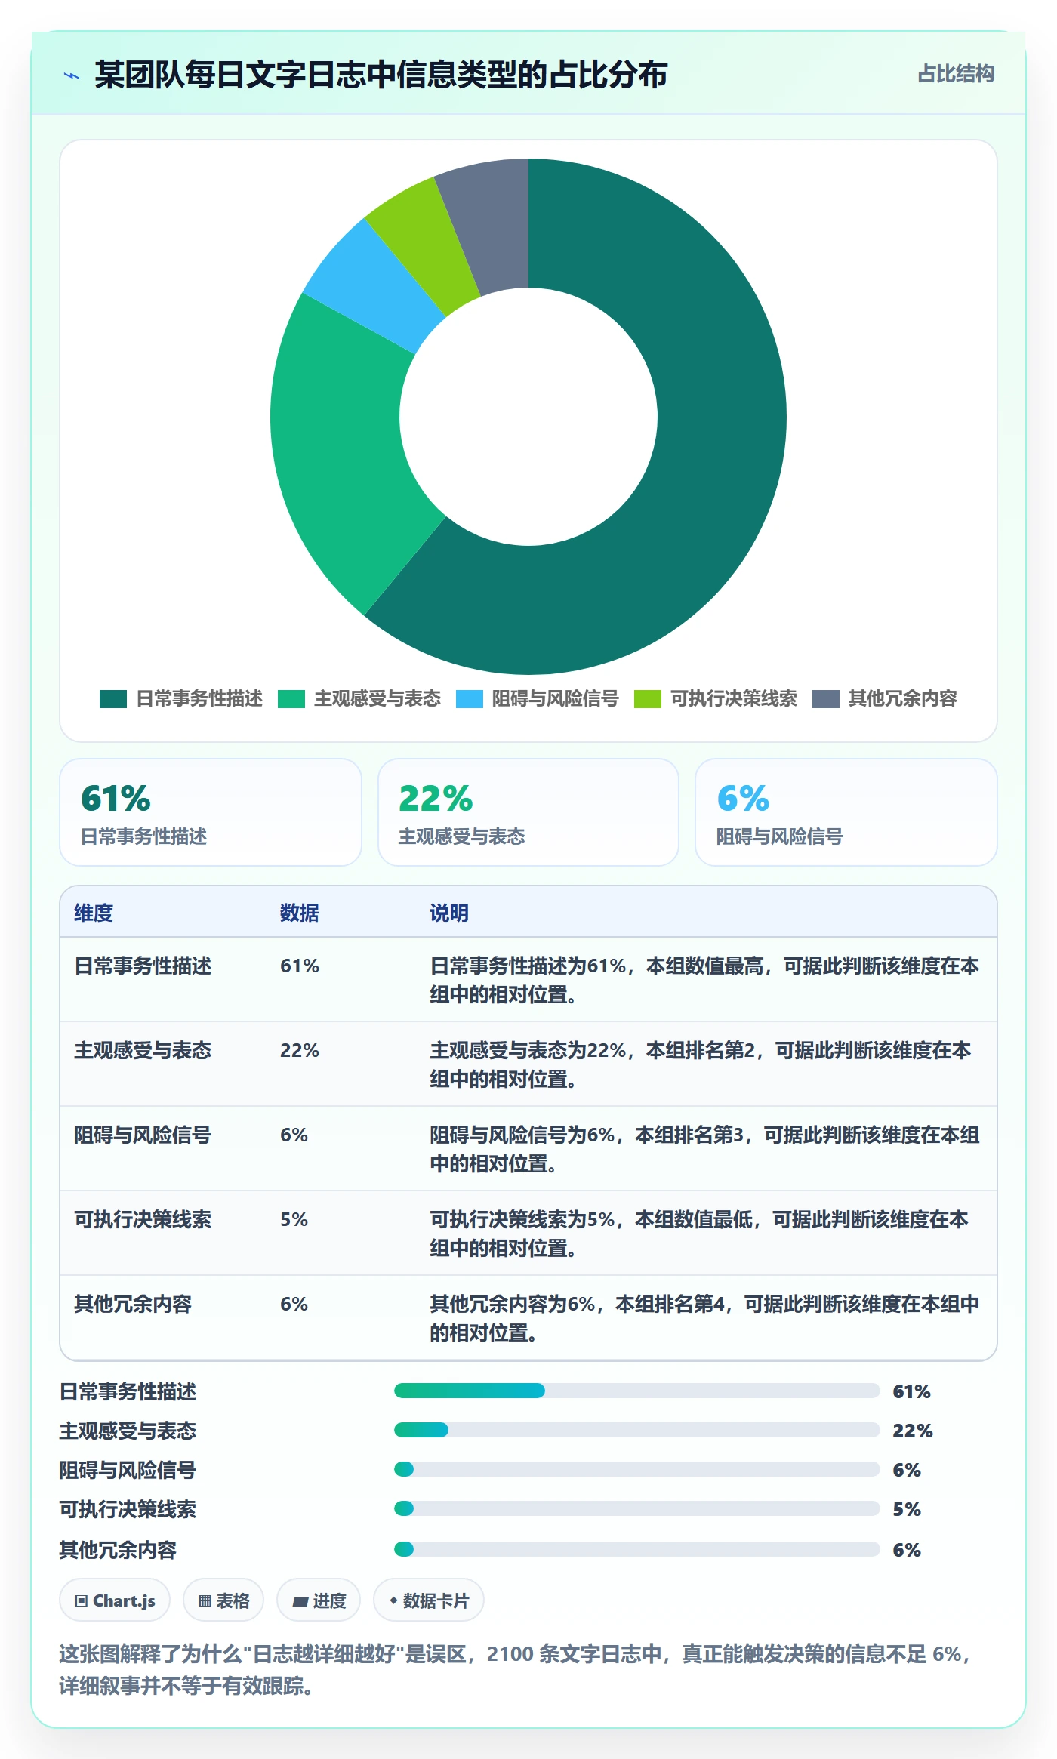Toggle 日常事务性描述 legend swatch
1057x1759 pixels.
[x=113, y=699]
